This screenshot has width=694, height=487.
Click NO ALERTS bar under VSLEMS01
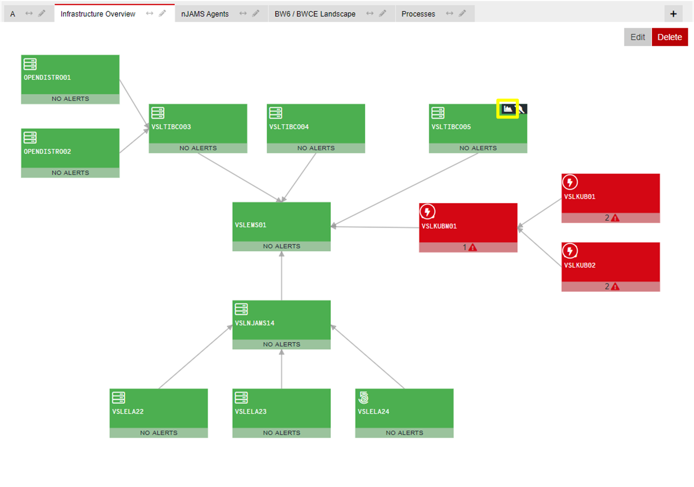(x=282, y=246)
